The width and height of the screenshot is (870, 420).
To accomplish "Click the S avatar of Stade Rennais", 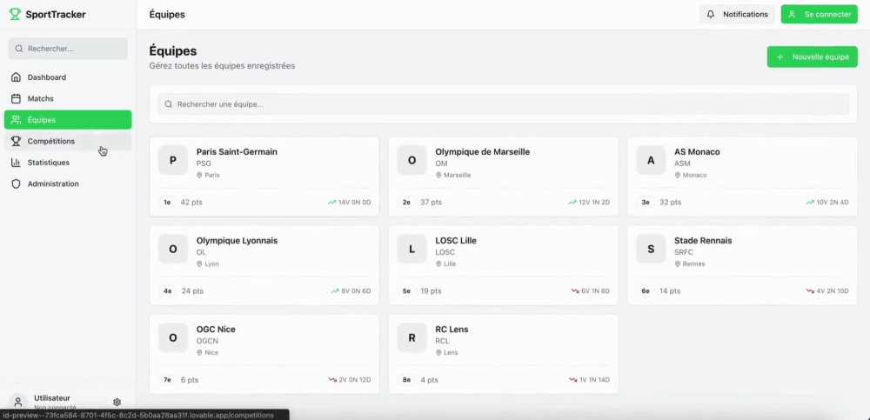I will tap(651, 249).
